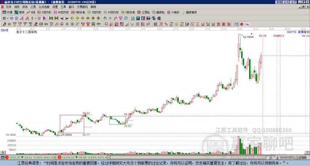310x166 pixels.
Task: Click the 05-08 date marker
Action: (x=262, y=36)
